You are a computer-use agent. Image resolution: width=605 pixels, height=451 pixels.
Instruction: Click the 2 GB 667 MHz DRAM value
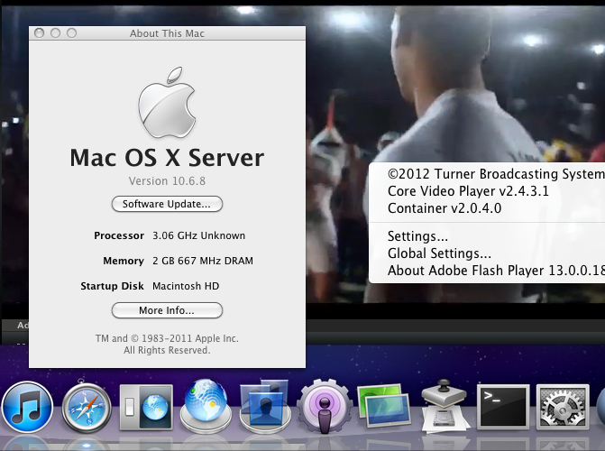pyautogui.click(x=203, y=261)
